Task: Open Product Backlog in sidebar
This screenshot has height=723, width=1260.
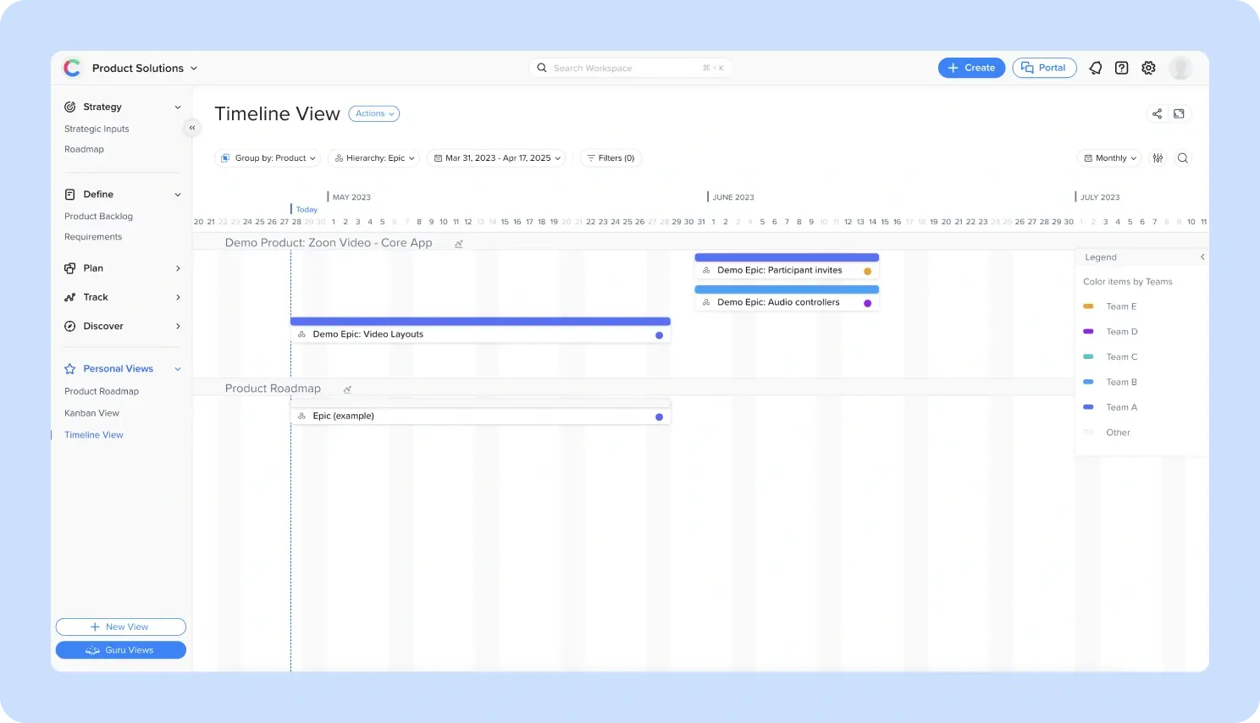Action: click(98, 217)
